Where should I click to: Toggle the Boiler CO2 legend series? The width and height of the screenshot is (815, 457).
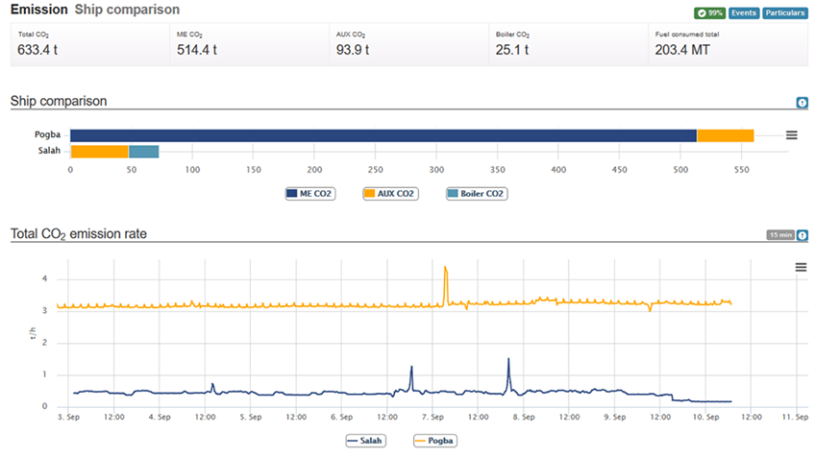[476, 193]
